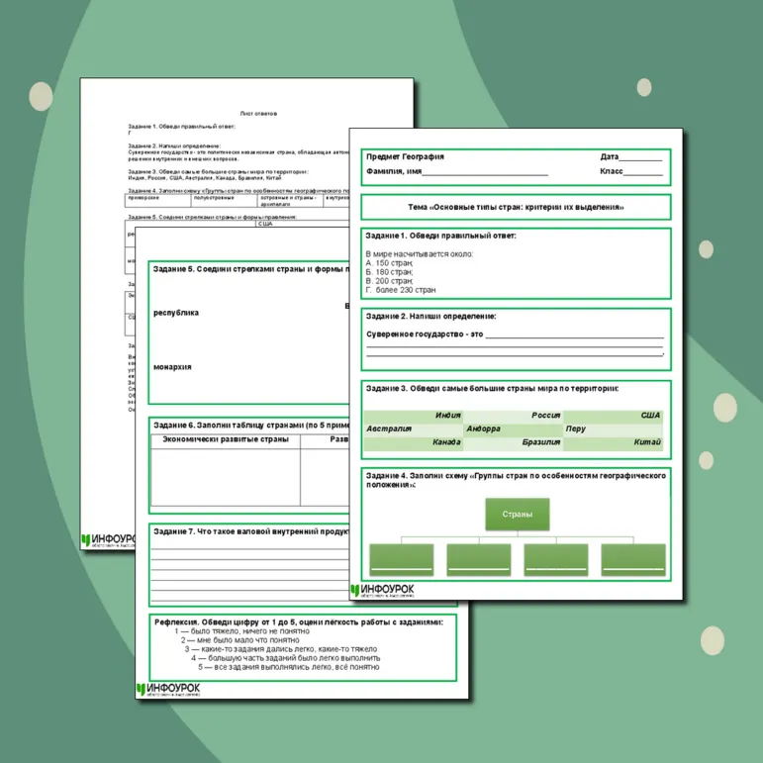Click the ИНФОУРОК logo on the front worksheet
The width and height of the screenshot is (763, 763).
pos(382,590)
